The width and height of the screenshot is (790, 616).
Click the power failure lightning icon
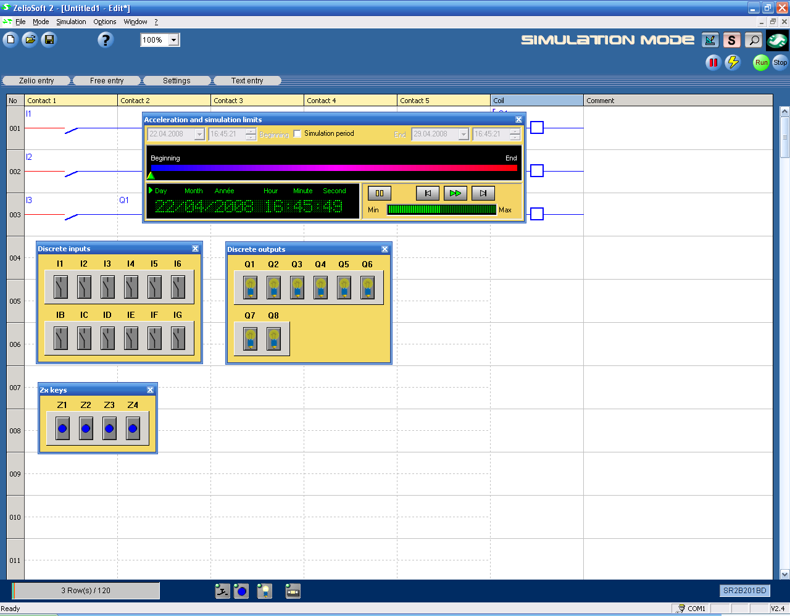733,62
